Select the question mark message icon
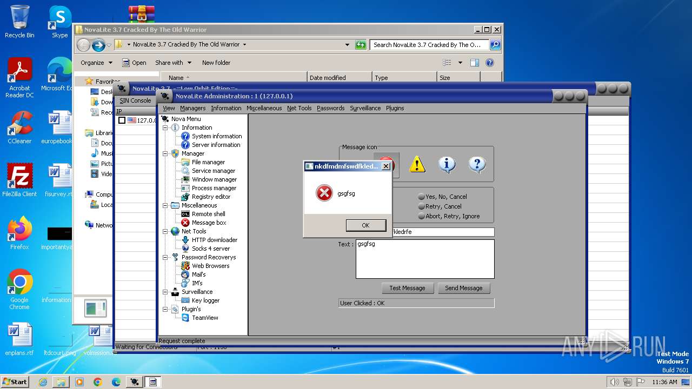This screenshot has width=692, height=389. [x=477, y=164]
